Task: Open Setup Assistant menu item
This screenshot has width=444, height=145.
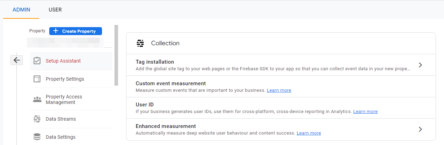Action: point(71,61)
